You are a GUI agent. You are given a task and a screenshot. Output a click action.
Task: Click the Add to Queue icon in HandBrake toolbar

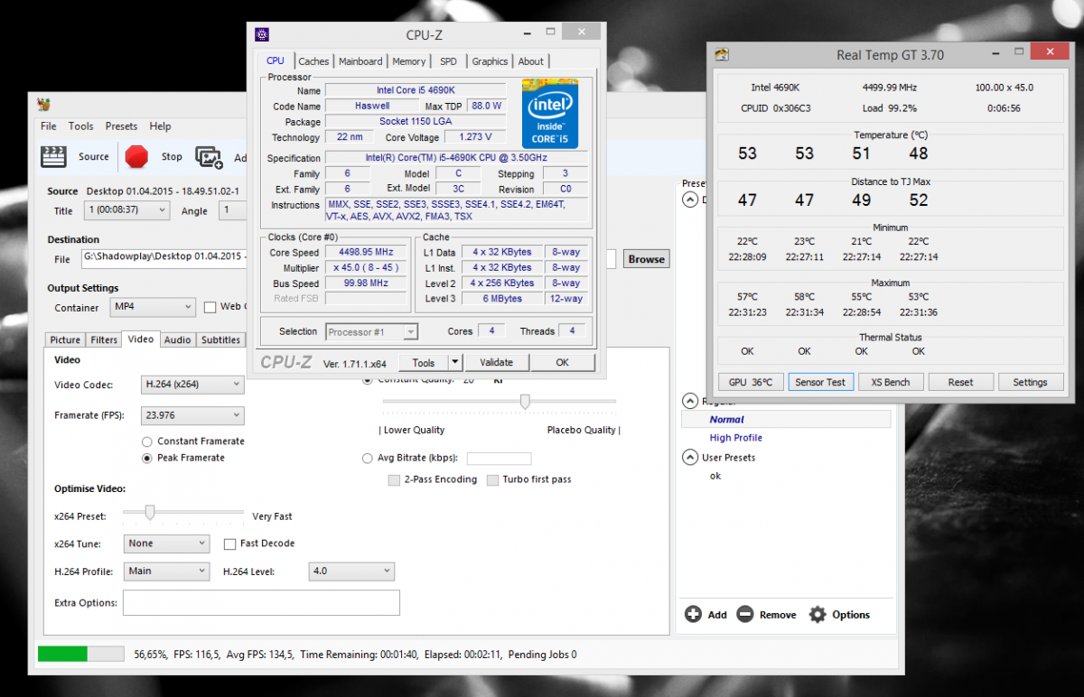pos(210,157)
